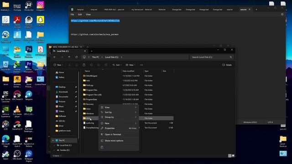Click the paste icon in the context menu
The width and height of the screenshot is (292, 164).
click(102, 147)
